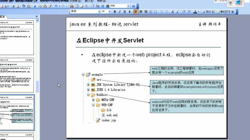The height and width of the screenshot is (140, 250).
Task: Insert a table from the toolbar
Action: pyautogui.click(x=77, y=6)
